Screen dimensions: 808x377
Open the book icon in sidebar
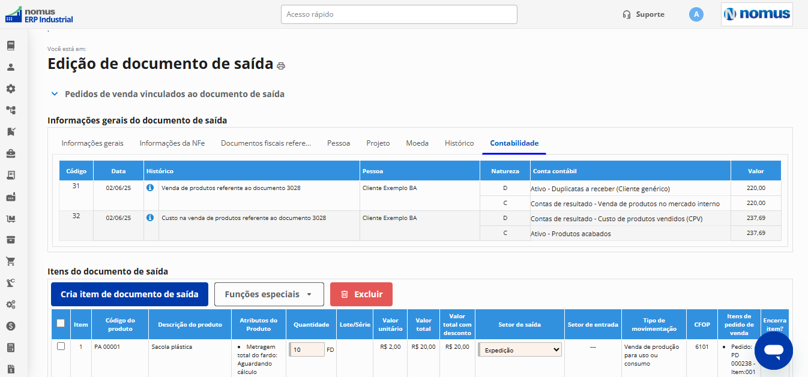coord(11,46)
